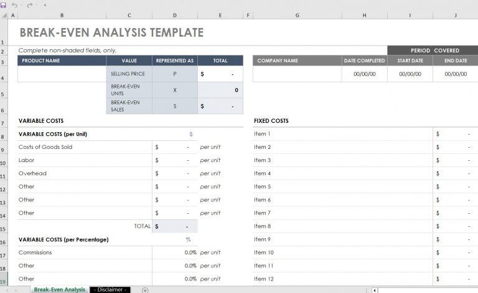
Task: Open the Customize Quick Access Toolbar dropdown
Action: (45, 5)
